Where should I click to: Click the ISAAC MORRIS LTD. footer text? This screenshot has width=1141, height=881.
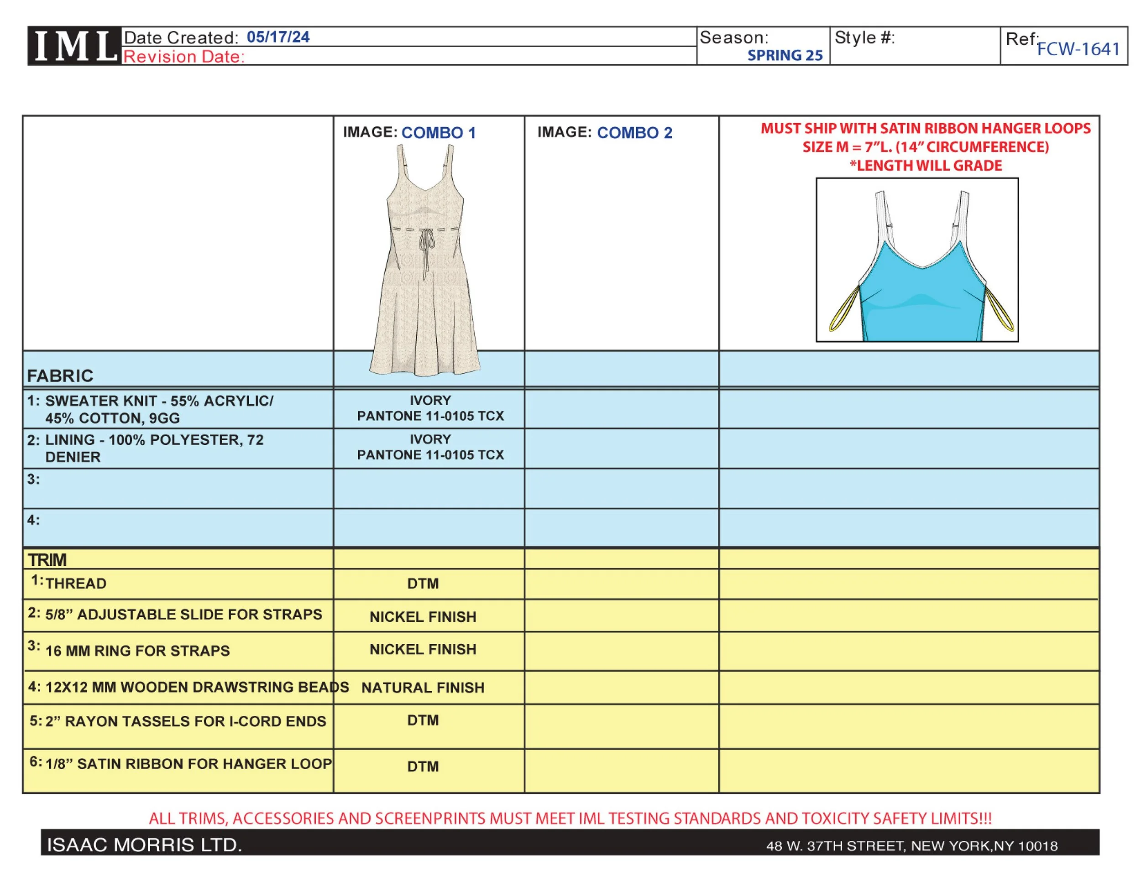[145, 845]
